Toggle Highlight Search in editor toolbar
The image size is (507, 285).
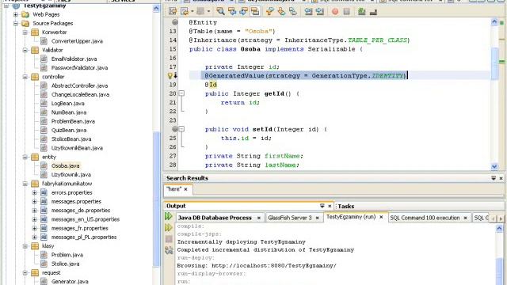pos(255,12)
